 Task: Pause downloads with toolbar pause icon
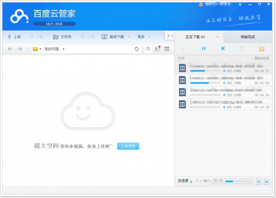[204, 48]
